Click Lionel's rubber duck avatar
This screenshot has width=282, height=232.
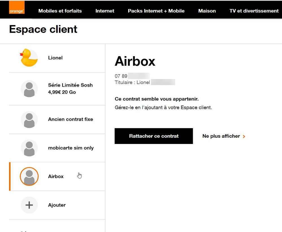click(x=29, y=58)
